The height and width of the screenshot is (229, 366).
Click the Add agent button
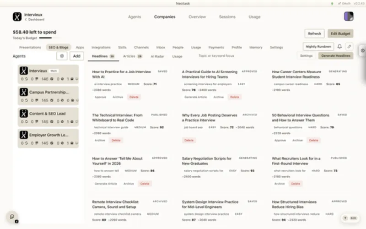(x=76, y=56)
